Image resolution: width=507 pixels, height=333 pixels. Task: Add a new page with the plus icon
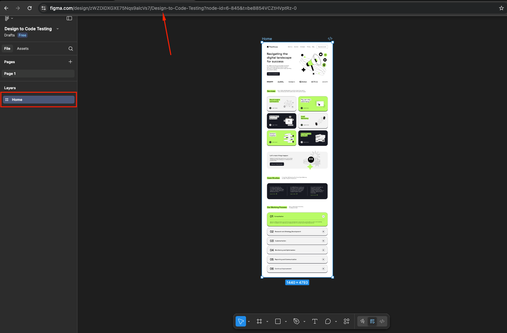click(x=70, y=62)
